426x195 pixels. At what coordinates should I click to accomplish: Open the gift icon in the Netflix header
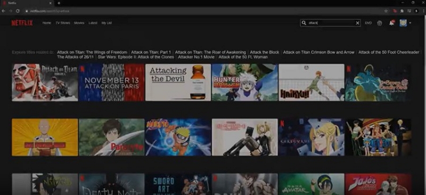point(380,23)
